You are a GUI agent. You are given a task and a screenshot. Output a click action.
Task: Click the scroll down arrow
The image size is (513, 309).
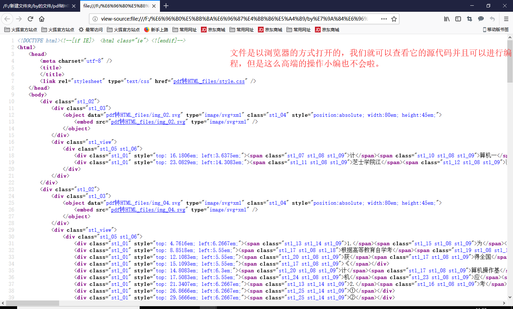pos(510,297)
